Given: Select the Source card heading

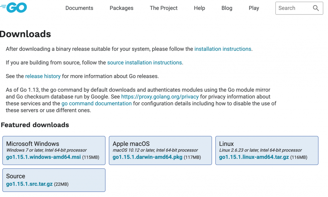Looking at the screenshot, I should click(16, 176).
